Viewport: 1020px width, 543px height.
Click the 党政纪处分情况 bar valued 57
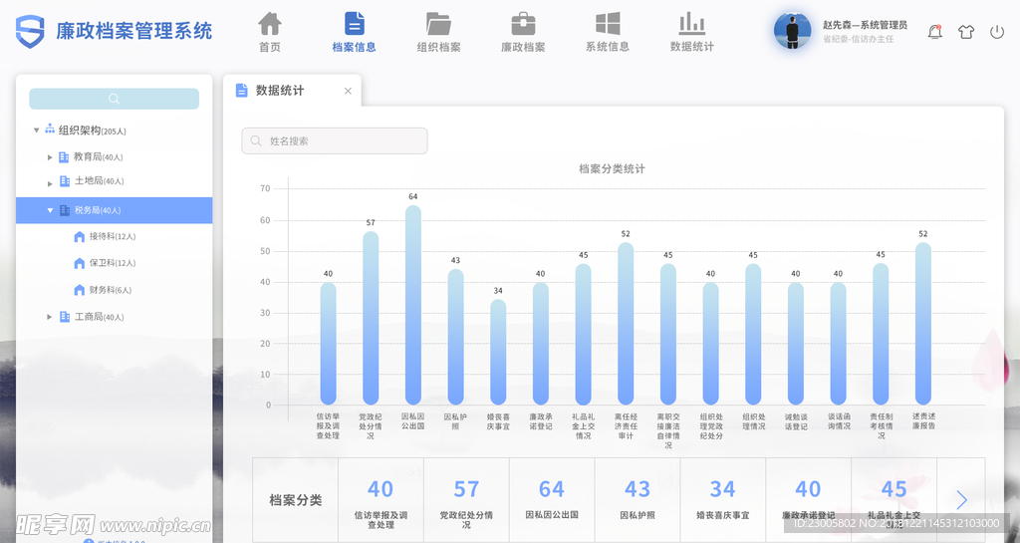tap(371, 318)
